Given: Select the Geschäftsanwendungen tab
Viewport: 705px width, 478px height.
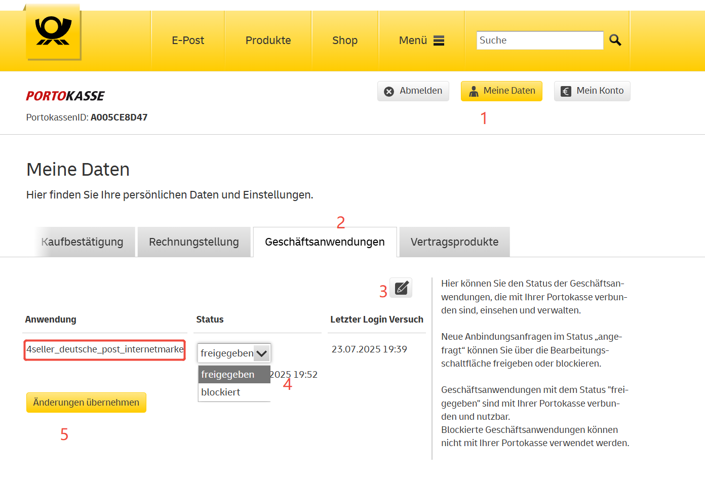Looking at the screenshot, I should 325,242.
